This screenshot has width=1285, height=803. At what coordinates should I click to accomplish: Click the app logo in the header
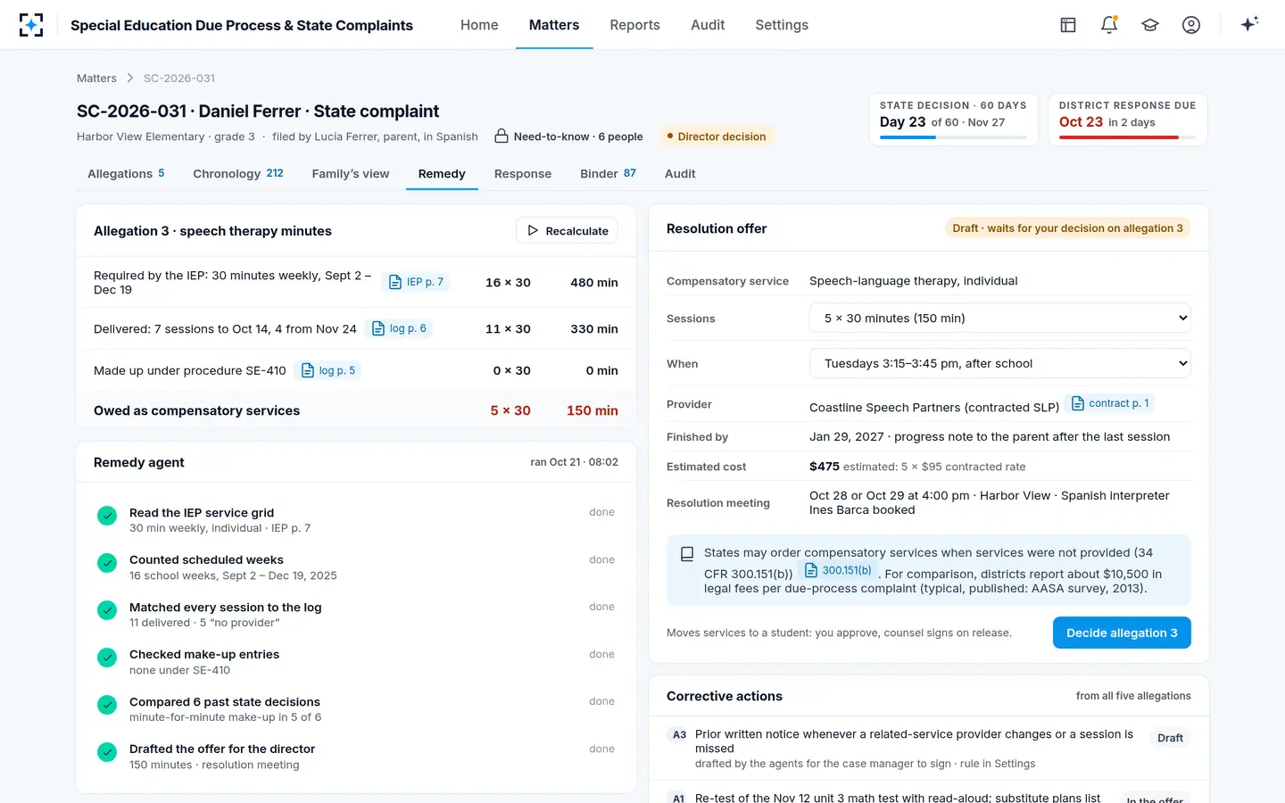(31, 25)
